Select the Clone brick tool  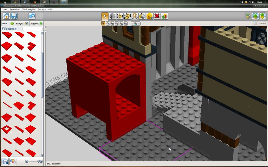[112, 16]
